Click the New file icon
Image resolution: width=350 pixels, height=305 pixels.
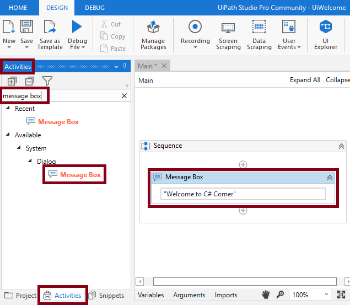[x=9, y=26]
